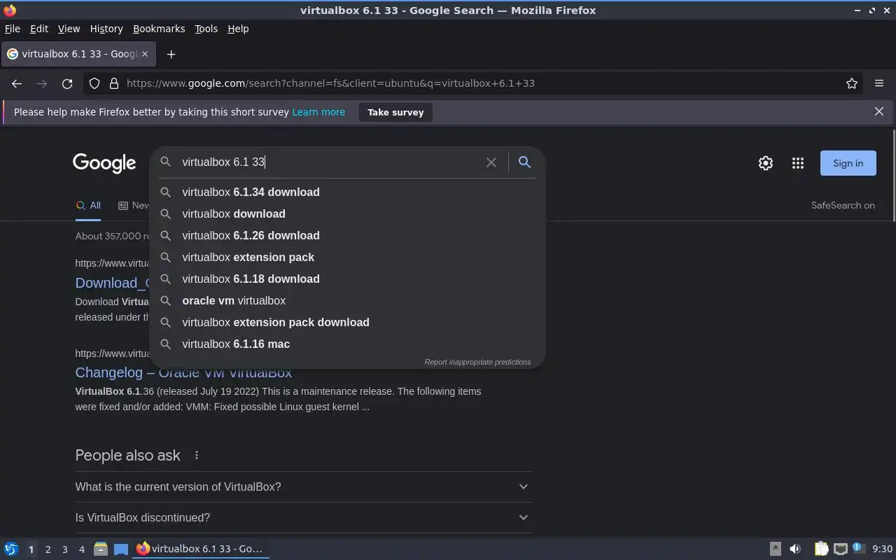The width and height of the screenshot is (896, 560).
Task: Select suggestion virtualbox 6.1.16 mac
Action: coord(347,344)
